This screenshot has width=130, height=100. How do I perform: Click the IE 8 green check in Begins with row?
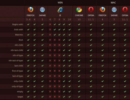59,24
